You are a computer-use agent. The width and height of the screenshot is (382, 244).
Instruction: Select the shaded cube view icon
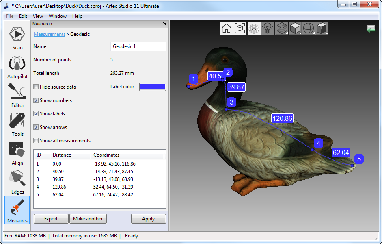[x=322, y=28]
